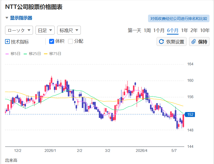The width and height of the screenshot is (214, 164).
Task: Collapse the 显示指示器 disclosure triangle
Action: (7, 18)
